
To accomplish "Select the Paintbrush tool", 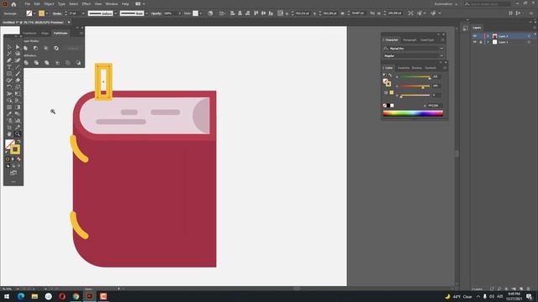I will (x=18, y=74).
